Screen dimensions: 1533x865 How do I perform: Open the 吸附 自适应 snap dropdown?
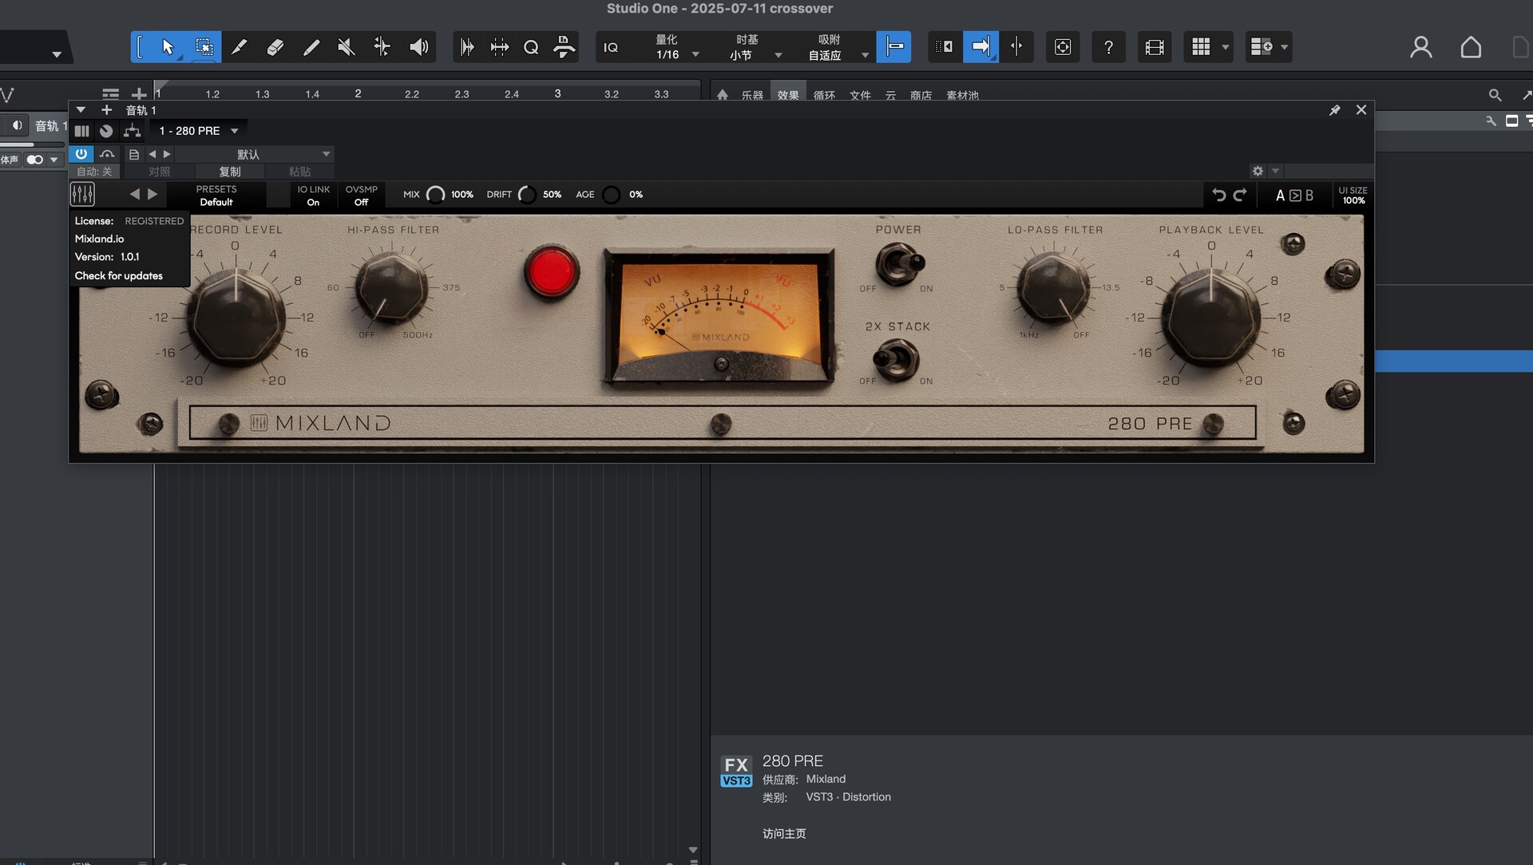(838, 47)
